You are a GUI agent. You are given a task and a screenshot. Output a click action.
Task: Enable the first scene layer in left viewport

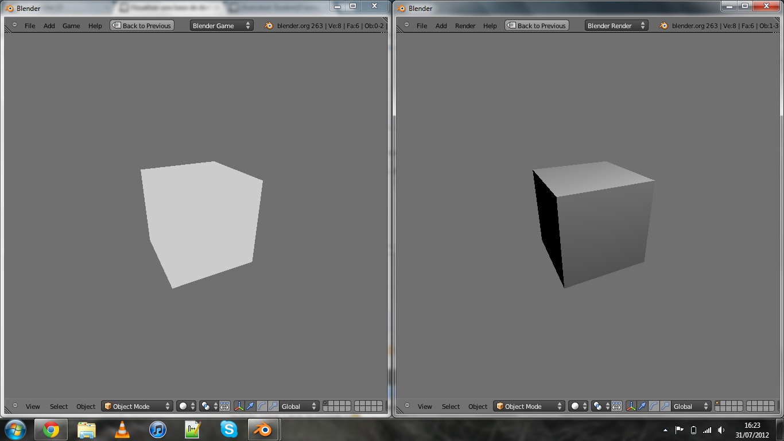(326, 403)
